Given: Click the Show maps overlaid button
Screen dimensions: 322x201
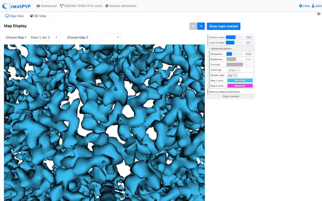Looking at the screenshot, I should tap(224, 26).
